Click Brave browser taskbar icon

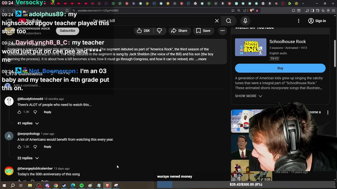point(107,186)
